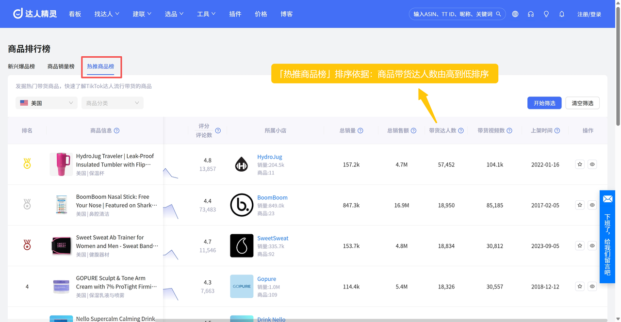Toggle eye icon for GOPURE row
The height and width of the screenshot is (322, 621).
592,287
